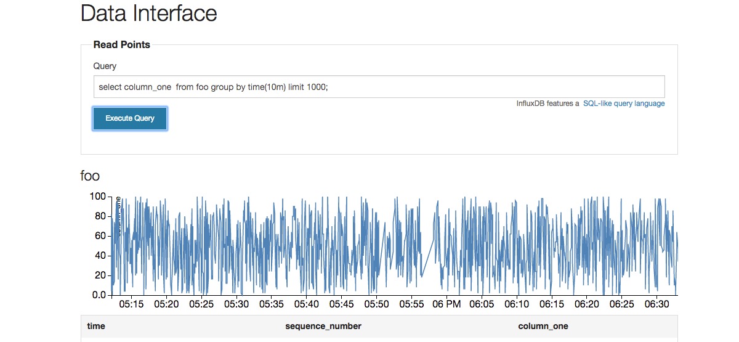Screen dimensions: 739x342
Task: Select the time column header
Action: [96, 326]
